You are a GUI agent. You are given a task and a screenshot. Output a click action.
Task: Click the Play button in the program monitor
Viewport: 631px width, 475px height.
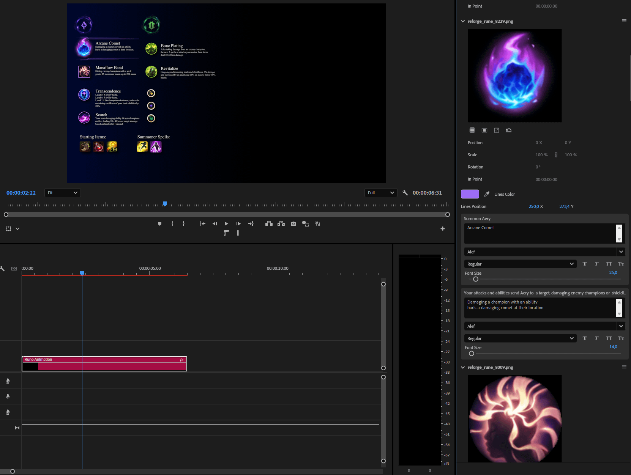tap(226, 224)
